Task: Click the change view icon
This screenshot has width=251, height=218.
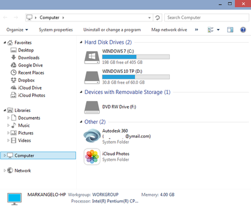Action: (211, 30)
